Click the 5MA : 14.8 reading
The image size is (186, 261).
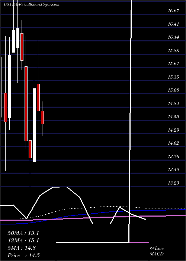[x=22, y=248]
